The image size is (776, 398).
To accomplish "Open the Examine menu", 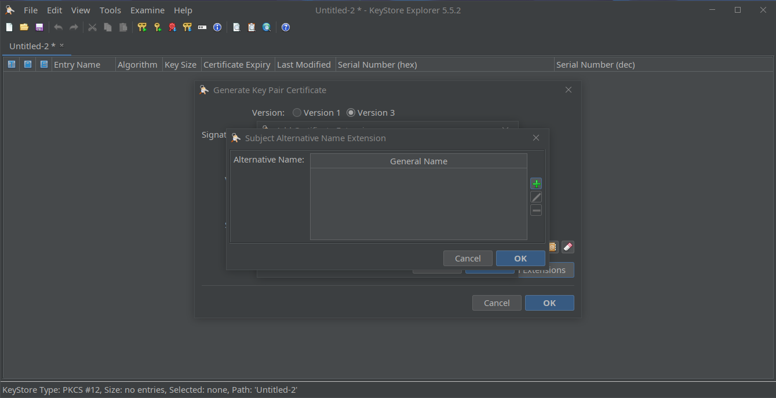I will [x=147, y=10].
